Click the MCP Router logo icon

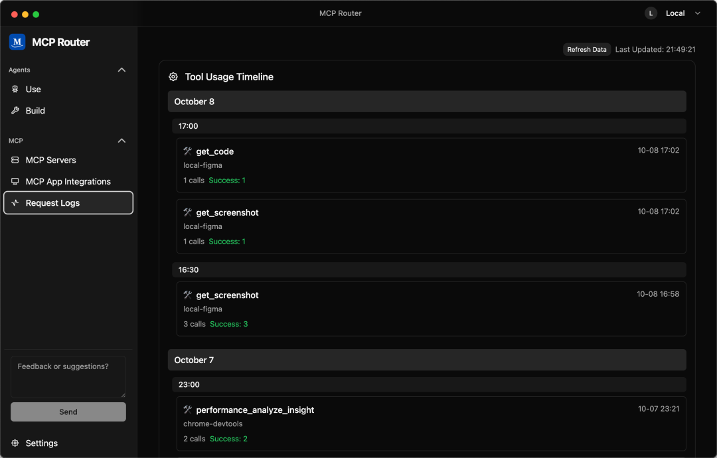(17, 42)
